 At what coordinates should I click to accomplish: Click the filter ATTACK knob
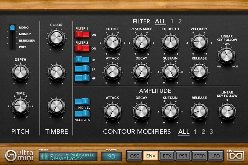112,72
